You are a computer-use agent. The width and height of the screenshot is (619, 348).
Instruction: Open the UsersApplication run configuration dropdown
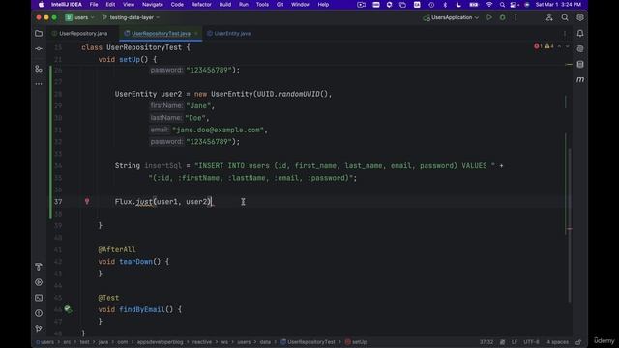coord(451,17)
